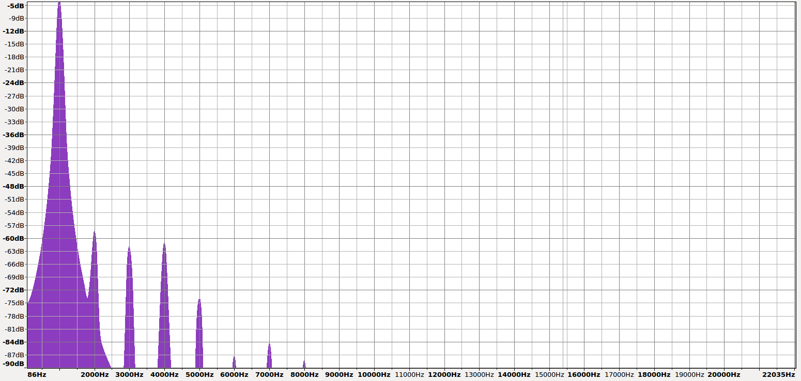
Task: Pick the 12000Hz frequency label
Action: (444, 374)
